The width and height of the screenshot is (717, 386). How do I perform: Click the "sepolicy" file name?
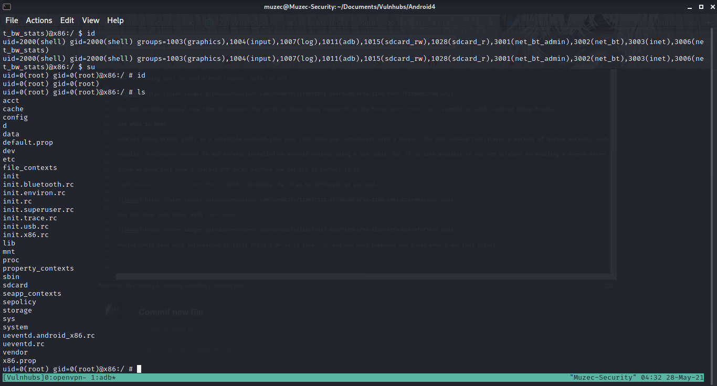[19, 302]
